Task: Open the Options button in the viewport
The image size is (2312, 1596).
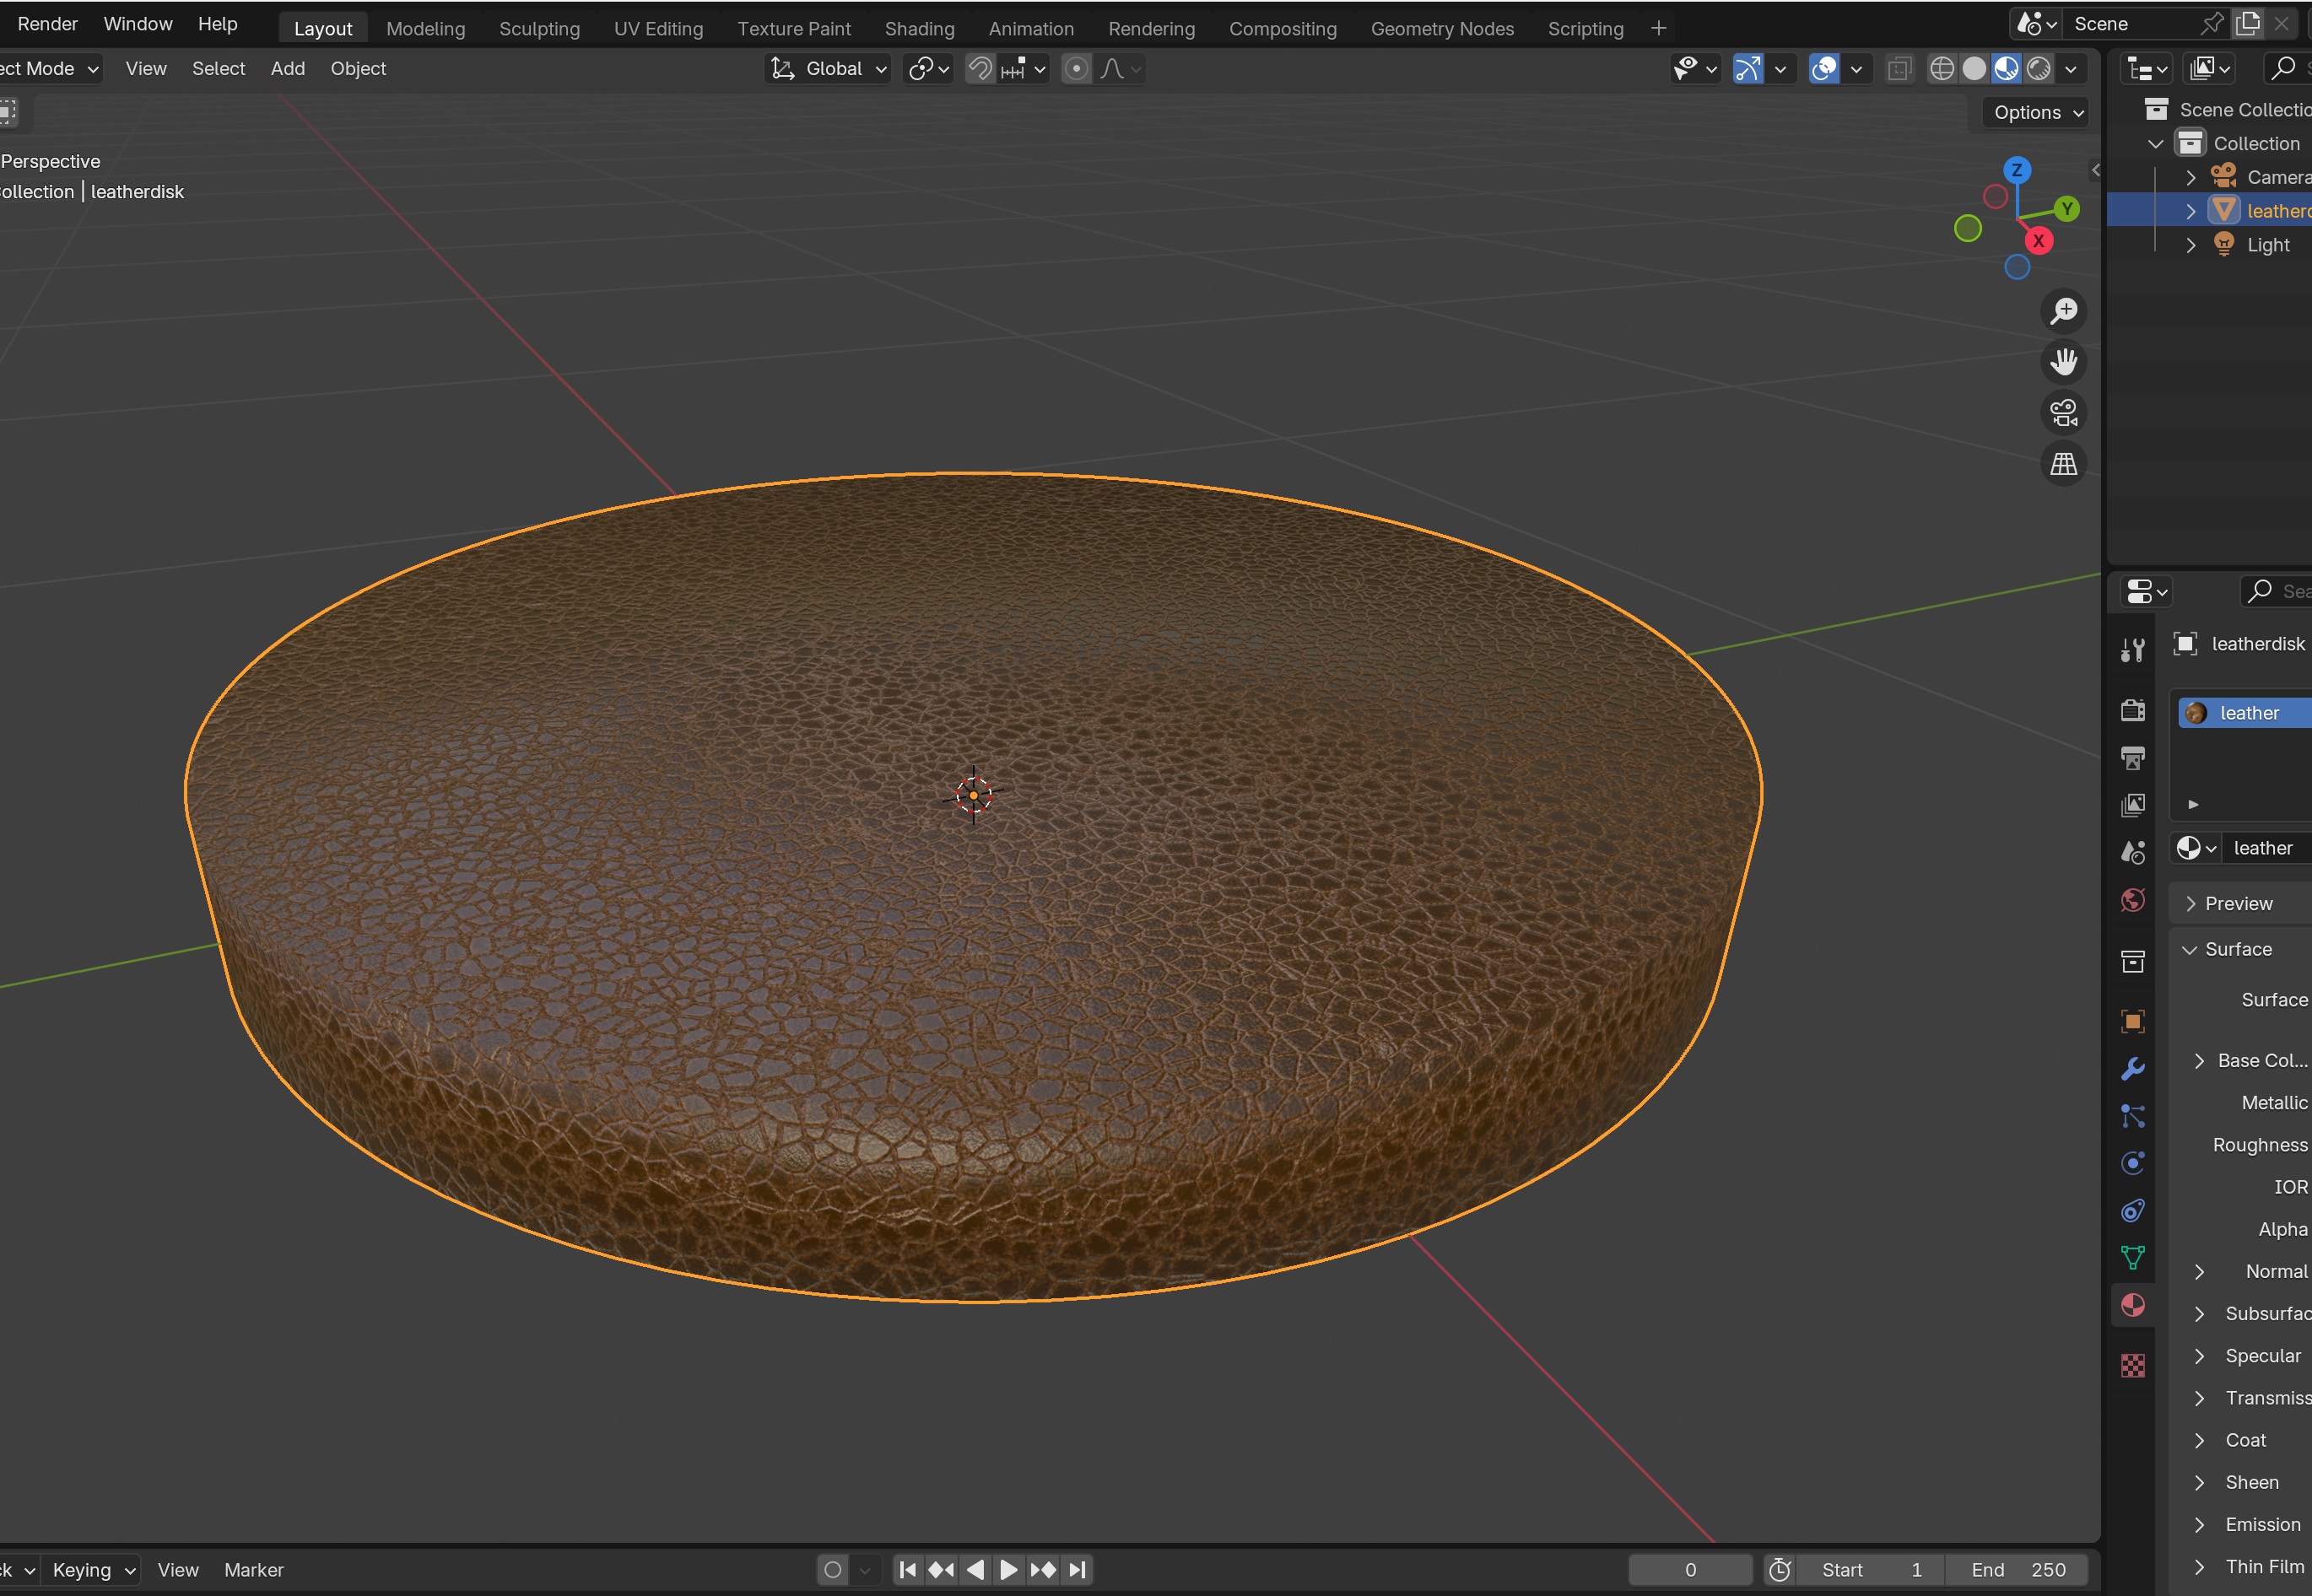Action: 2037,113
